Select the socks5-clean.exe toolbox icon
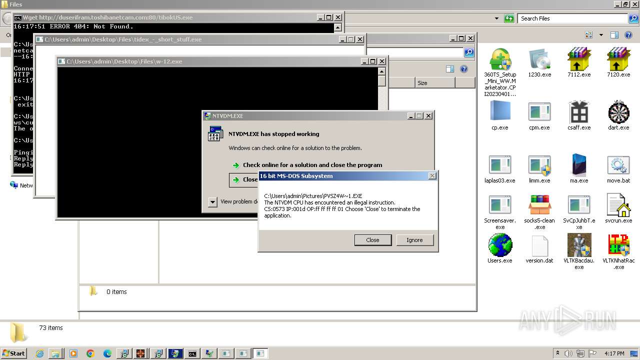The image size is (640, 360). pos(539,205)
